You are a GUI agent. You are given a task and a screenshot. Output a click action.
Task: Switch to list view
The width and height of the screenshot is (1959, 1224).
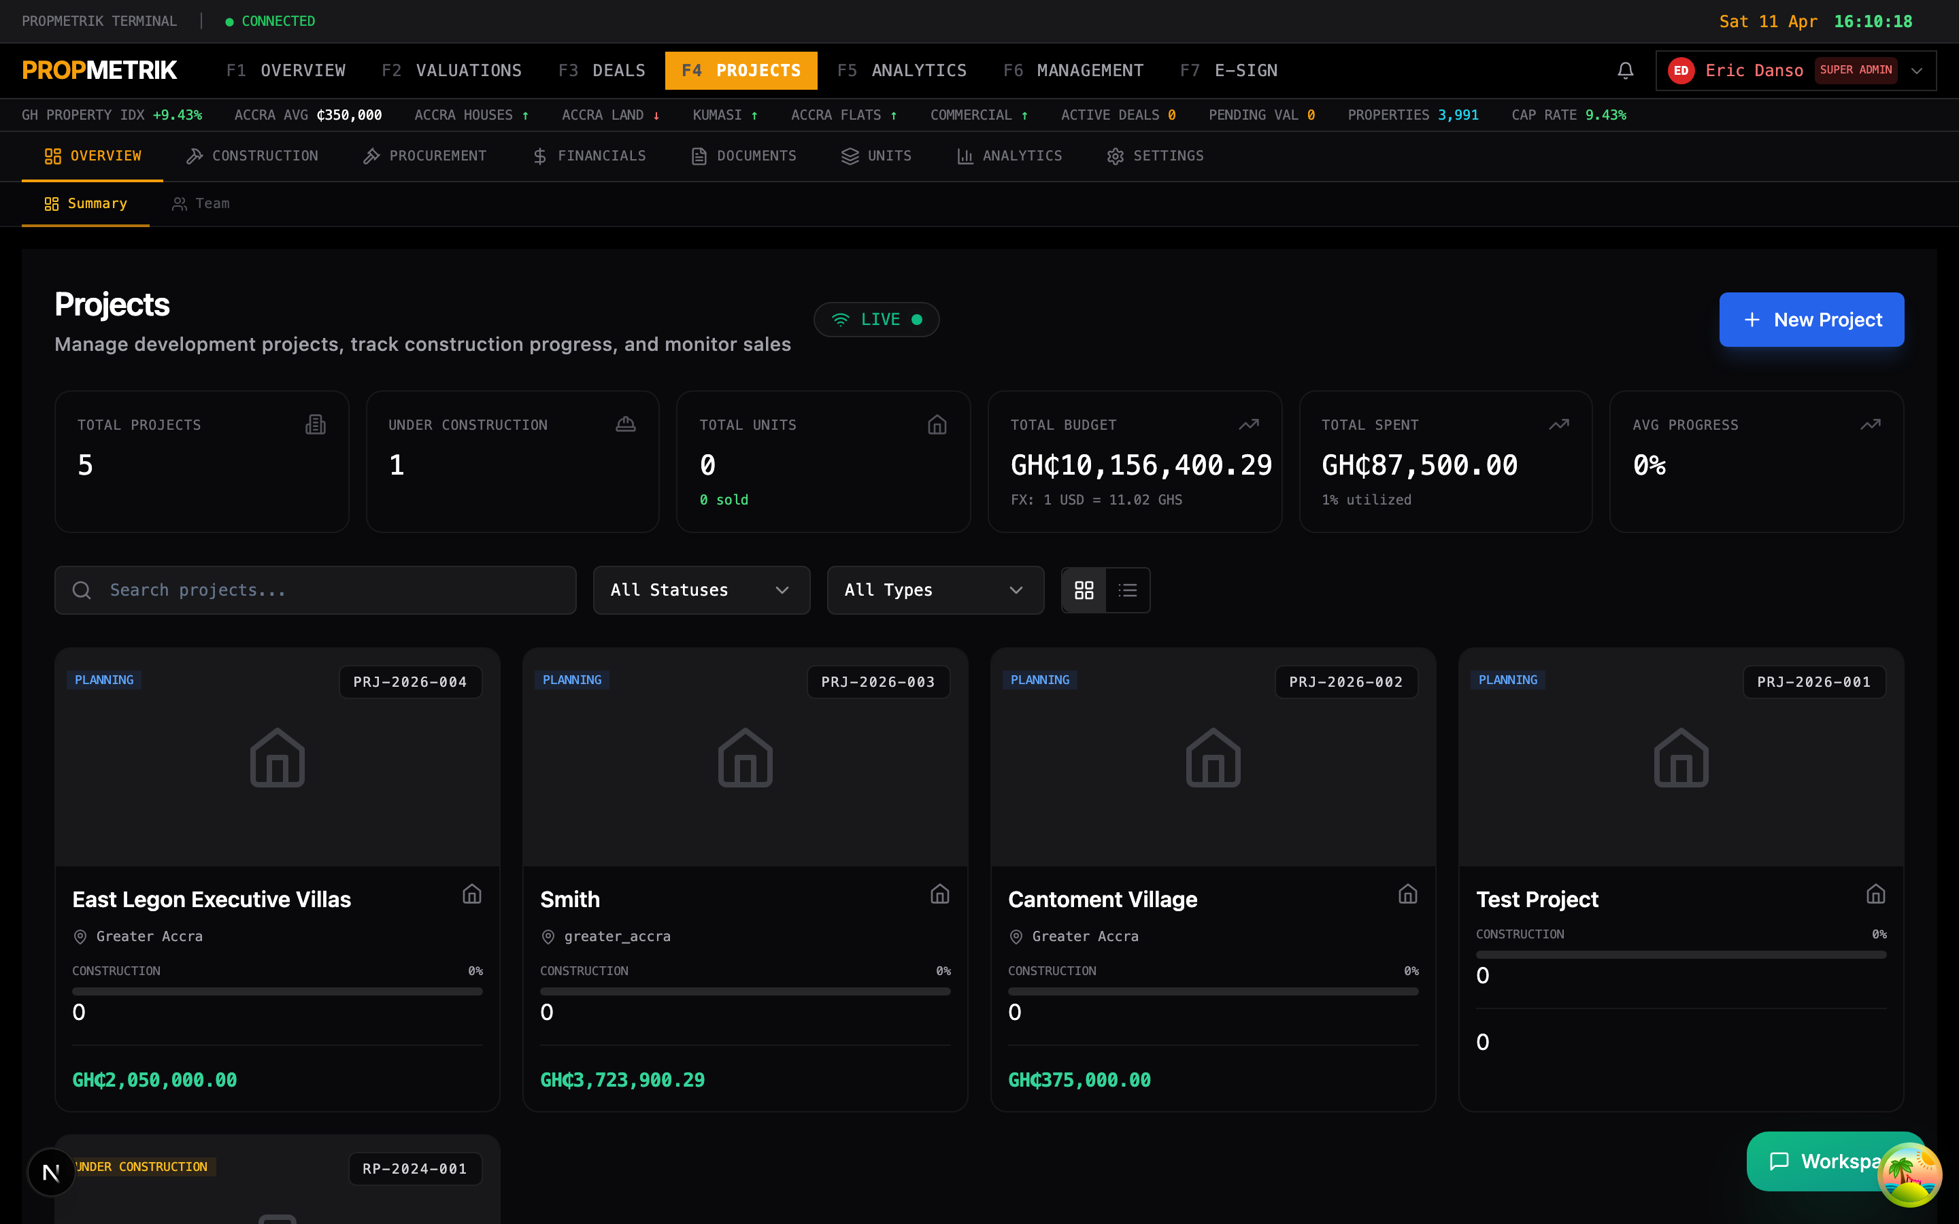click(1128, 590)
